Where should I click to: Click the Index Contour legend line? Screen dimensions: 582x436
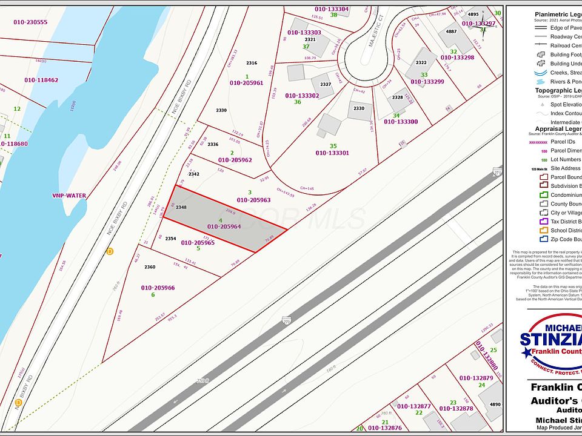(x=541, y=113)
